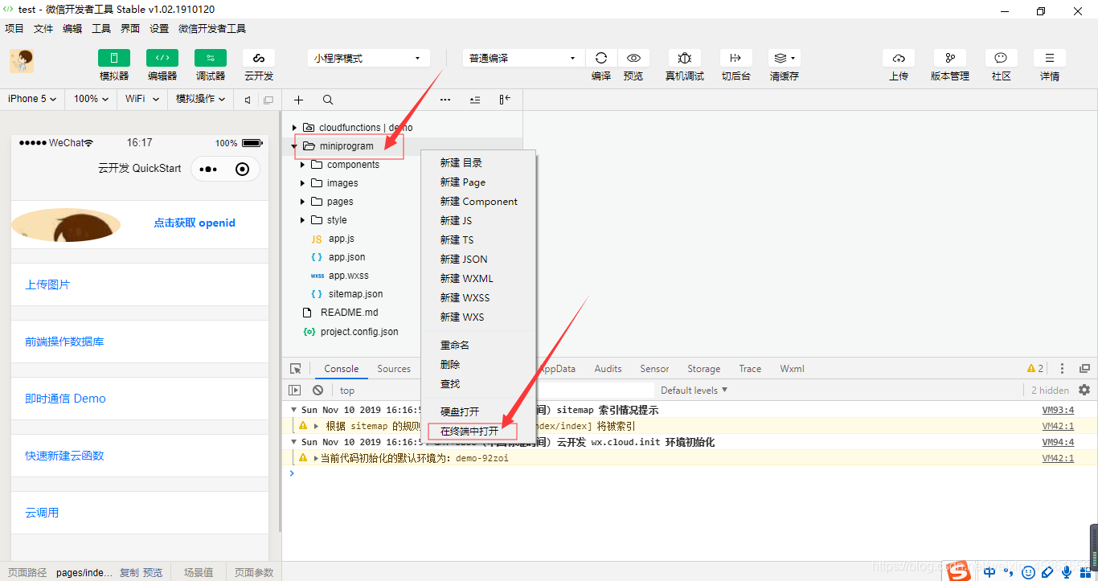
Task: Open 100% zoom level dropdown
Action: coord(92,99)
